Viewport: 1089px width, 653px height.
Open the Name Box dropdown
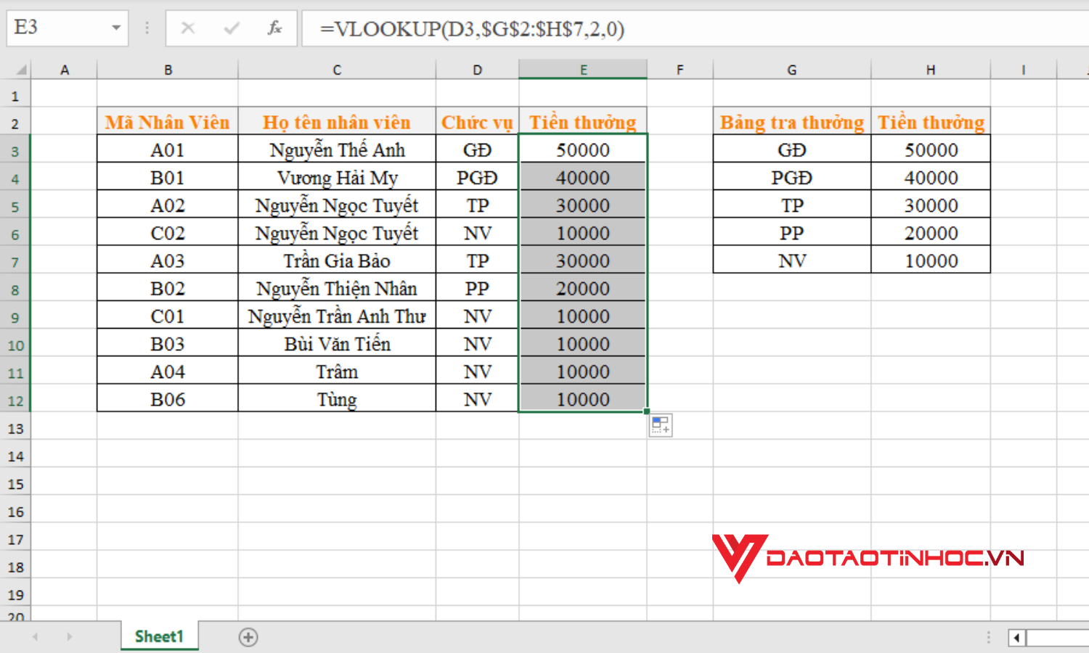tap(116, 28)
